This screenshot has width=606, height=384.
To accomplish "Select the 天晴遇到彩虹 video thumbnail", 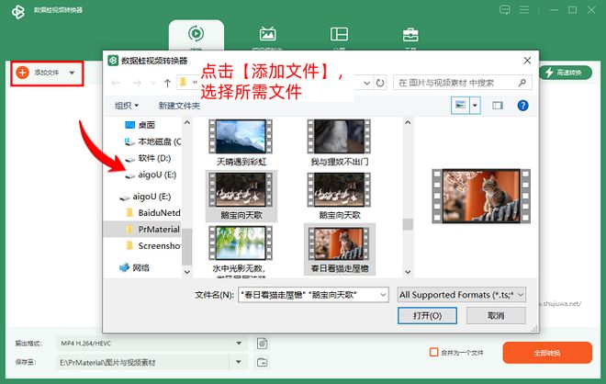I will (239, 142).
